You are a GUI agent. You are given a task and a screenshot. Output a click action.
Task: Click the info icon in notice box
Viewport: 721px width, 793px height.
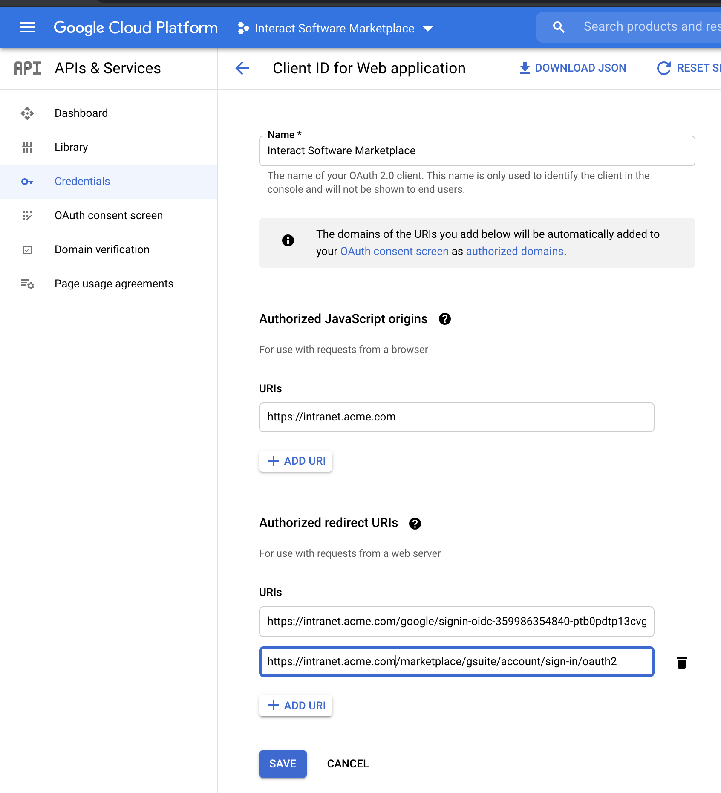coord(288,240)
